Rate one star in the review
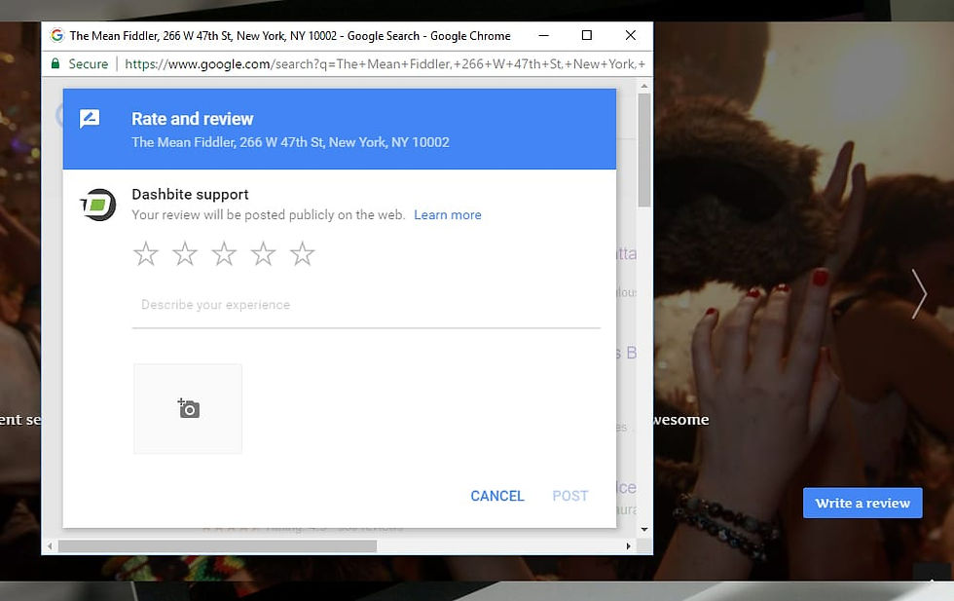The width and height of the screenshot is (954, 601). pyautogui.click(x=146, y=254)
